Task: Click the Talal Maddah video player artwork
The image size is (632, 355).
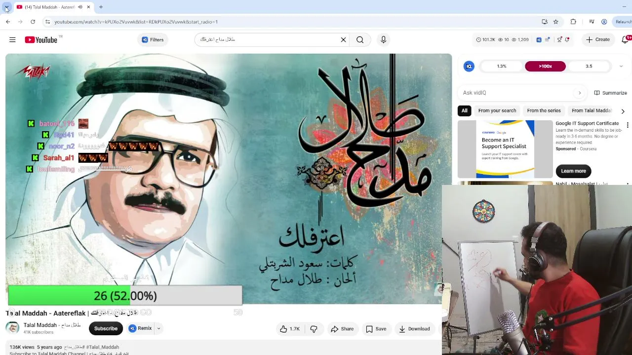Action: click(x=228, y=178)
